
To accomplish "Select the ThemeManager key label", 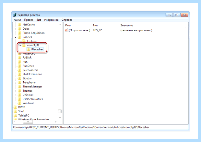I will (32, 86).
